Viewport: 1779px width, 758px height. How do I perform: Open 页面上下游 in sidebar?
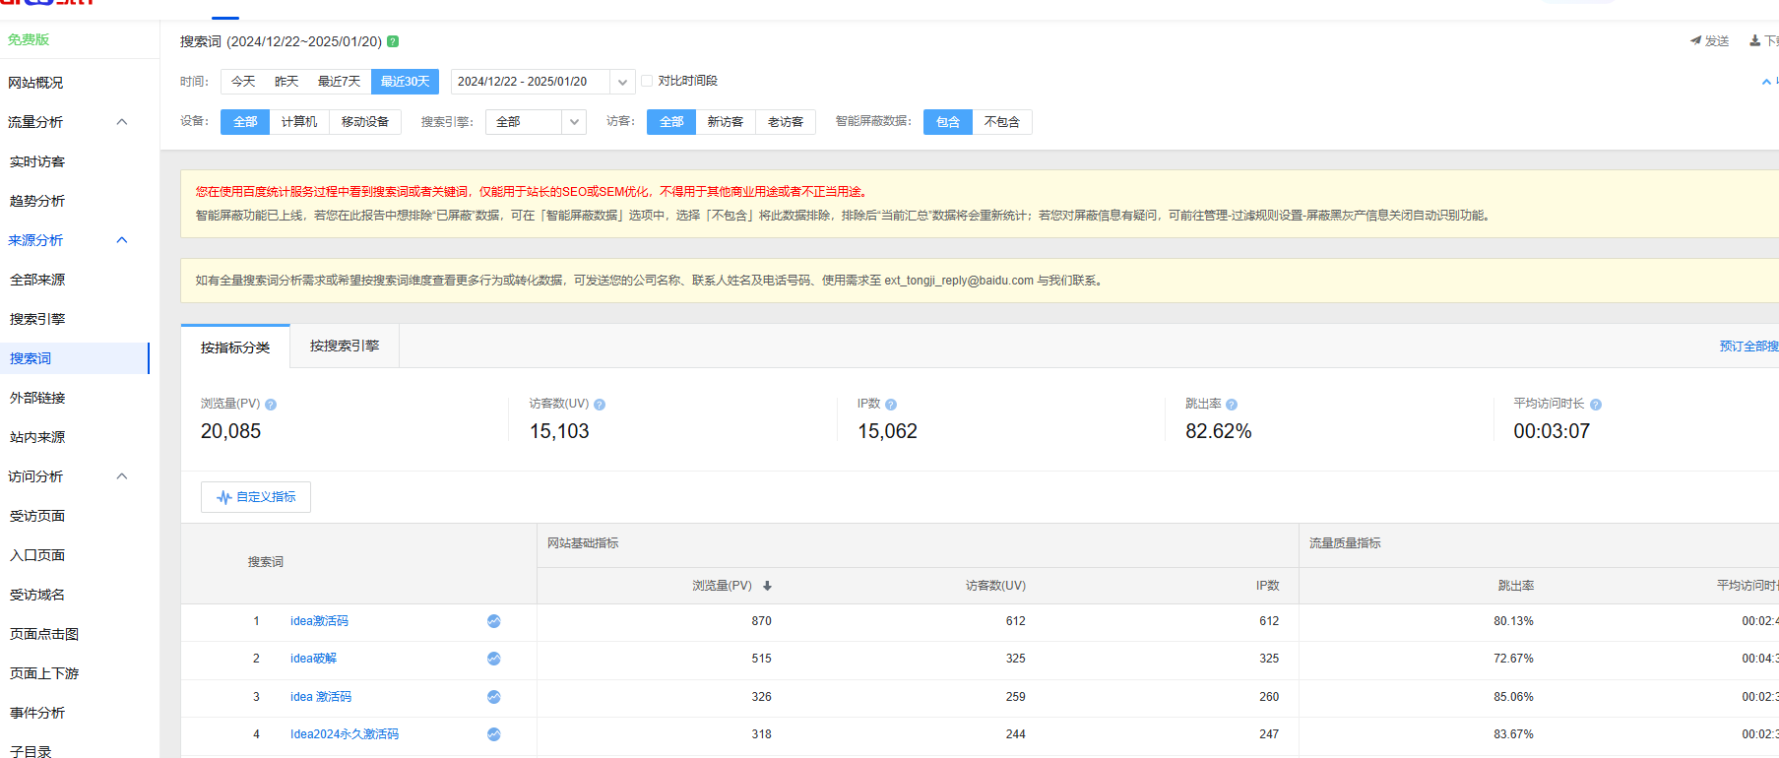(44, 673)
